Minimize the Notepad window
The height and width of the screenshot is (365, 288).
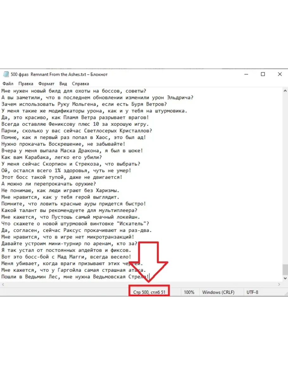click(x=246, y=74)
